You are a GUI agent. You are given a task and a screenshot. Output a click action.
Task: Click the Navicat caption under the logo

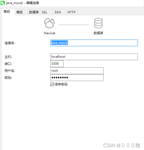[49, 33]
